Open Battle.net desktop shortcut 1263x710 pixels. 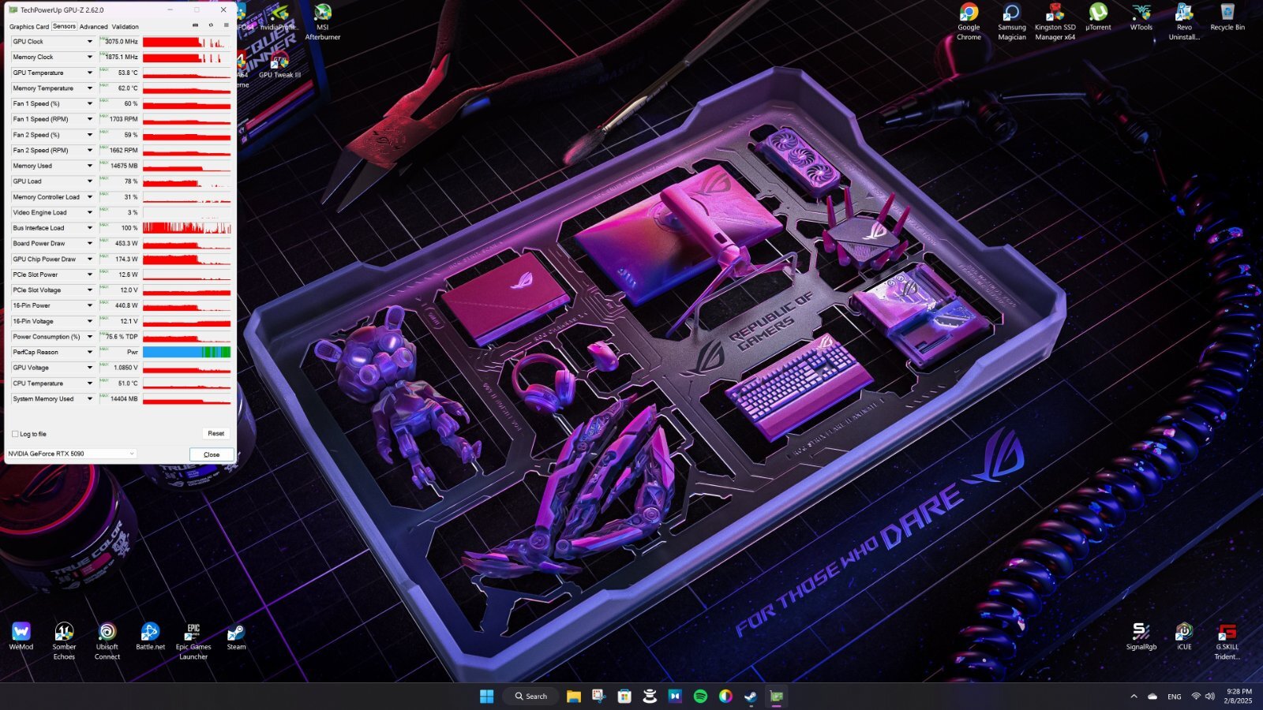pyautogui.click(x=150, y=637)
